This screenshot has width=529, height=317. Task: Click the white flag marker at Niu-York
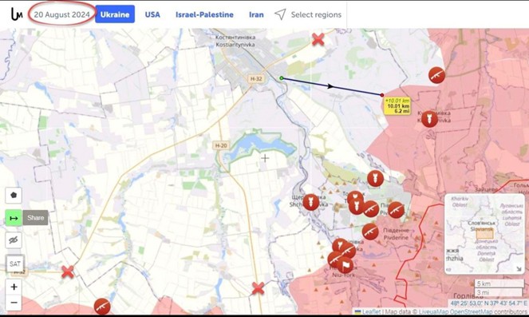(x=345, y=265)
